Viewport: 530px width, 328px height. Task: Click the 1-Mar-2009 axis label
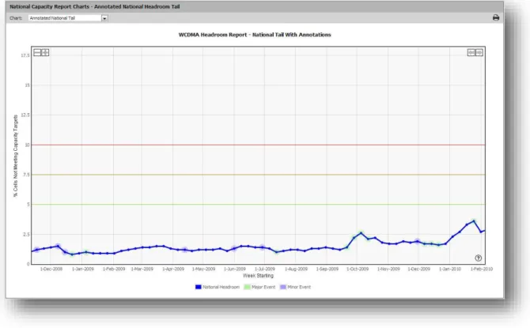pyautogui.click(x=142, y=269)
